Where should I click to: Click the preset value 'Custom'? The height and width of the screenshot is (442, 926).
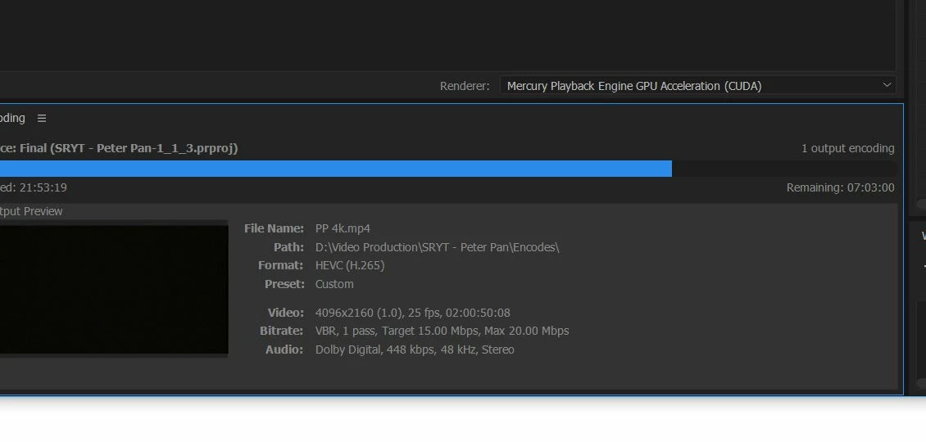click(334, 284)
